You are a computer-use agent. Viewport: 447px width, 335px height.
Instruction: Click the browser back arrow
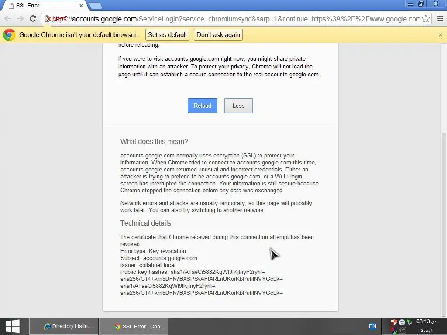point(8,19)
